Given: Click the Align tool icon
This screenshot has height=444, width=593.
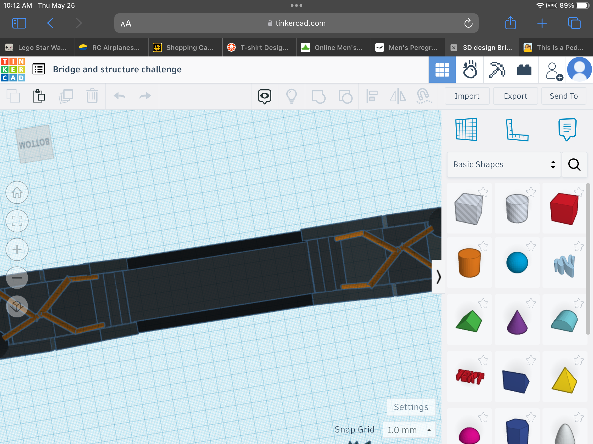Looking at the screenshot, I should (372, 96).
